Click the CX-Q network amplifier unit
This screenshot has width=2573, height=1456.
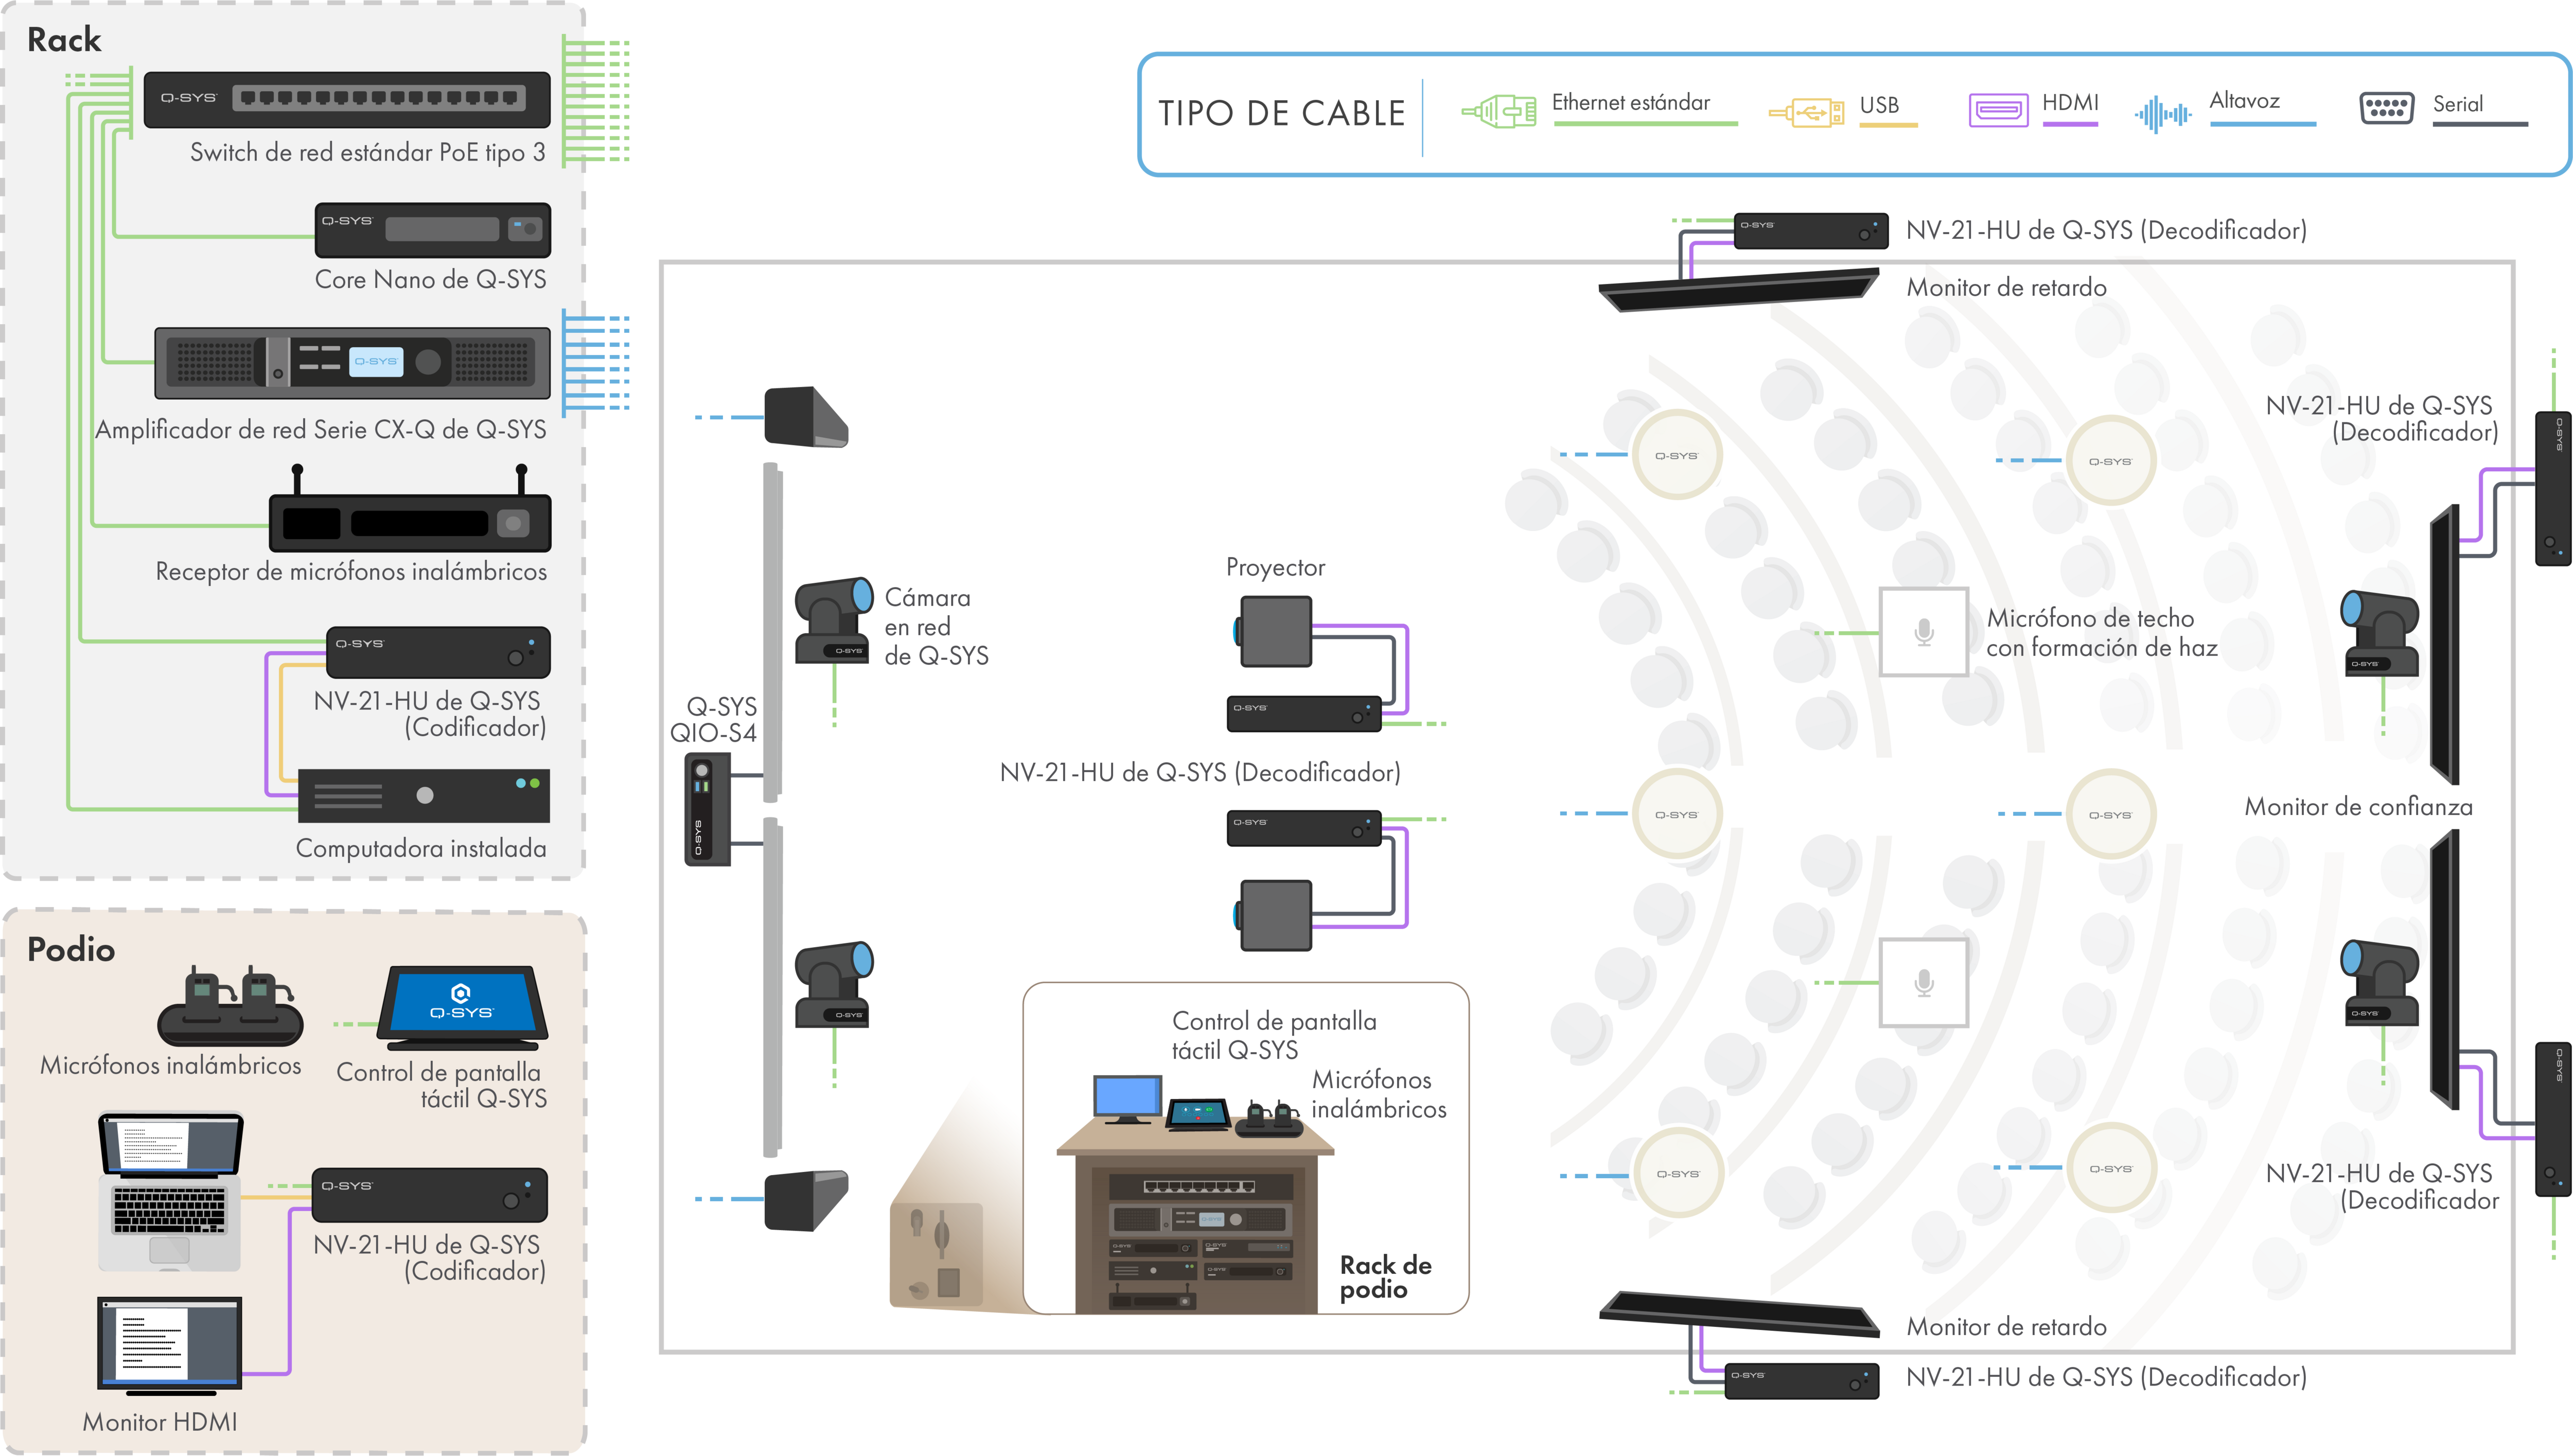pyautogui.click(x=352, y=362)
